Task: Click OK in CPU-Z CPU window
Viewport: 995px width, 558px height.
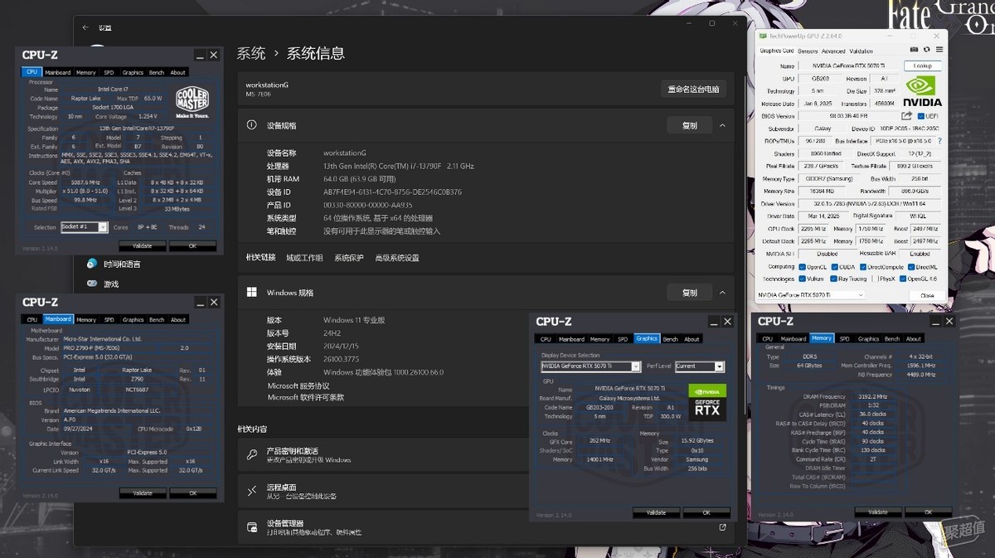Action: (192, 246)
